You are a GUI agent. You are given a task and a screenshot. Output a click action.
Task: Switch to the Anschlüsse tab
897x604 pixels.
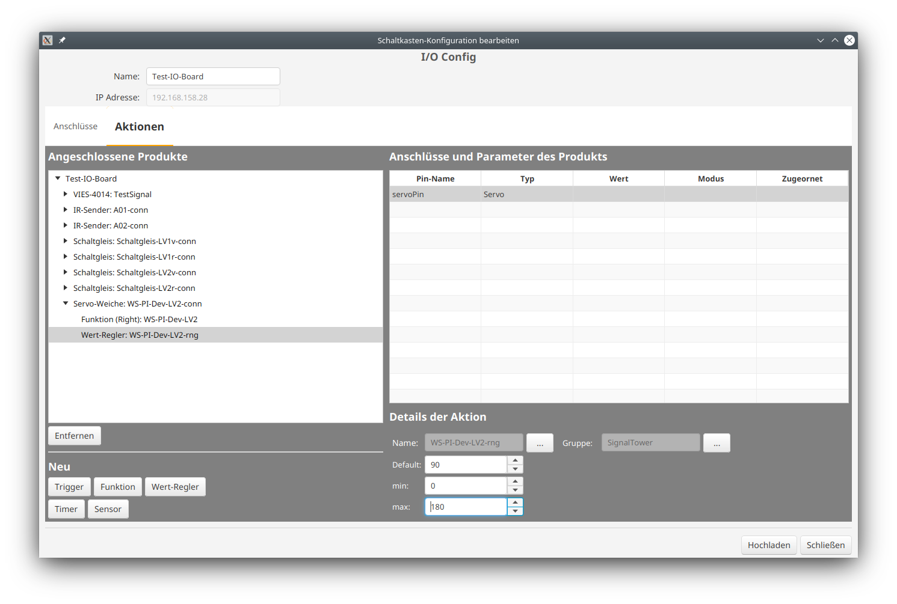(75, 126)
